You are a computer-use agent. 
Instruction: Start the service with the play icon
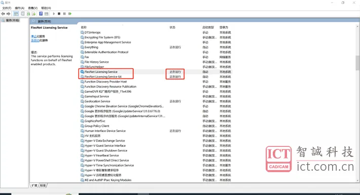pyautogui.click(x=54, y=14)
